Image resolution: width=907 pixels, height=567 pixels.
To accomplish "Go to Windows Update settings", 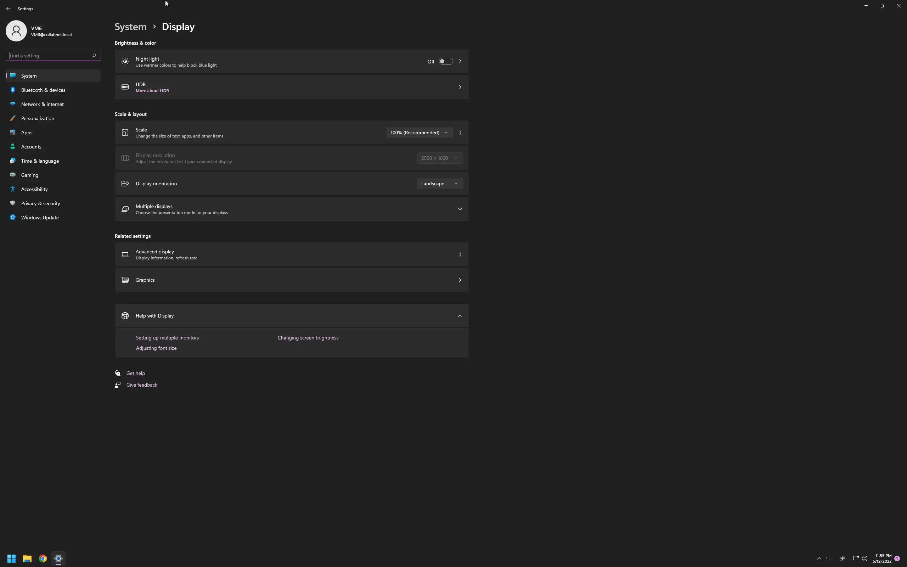I will tap(40, 218).
